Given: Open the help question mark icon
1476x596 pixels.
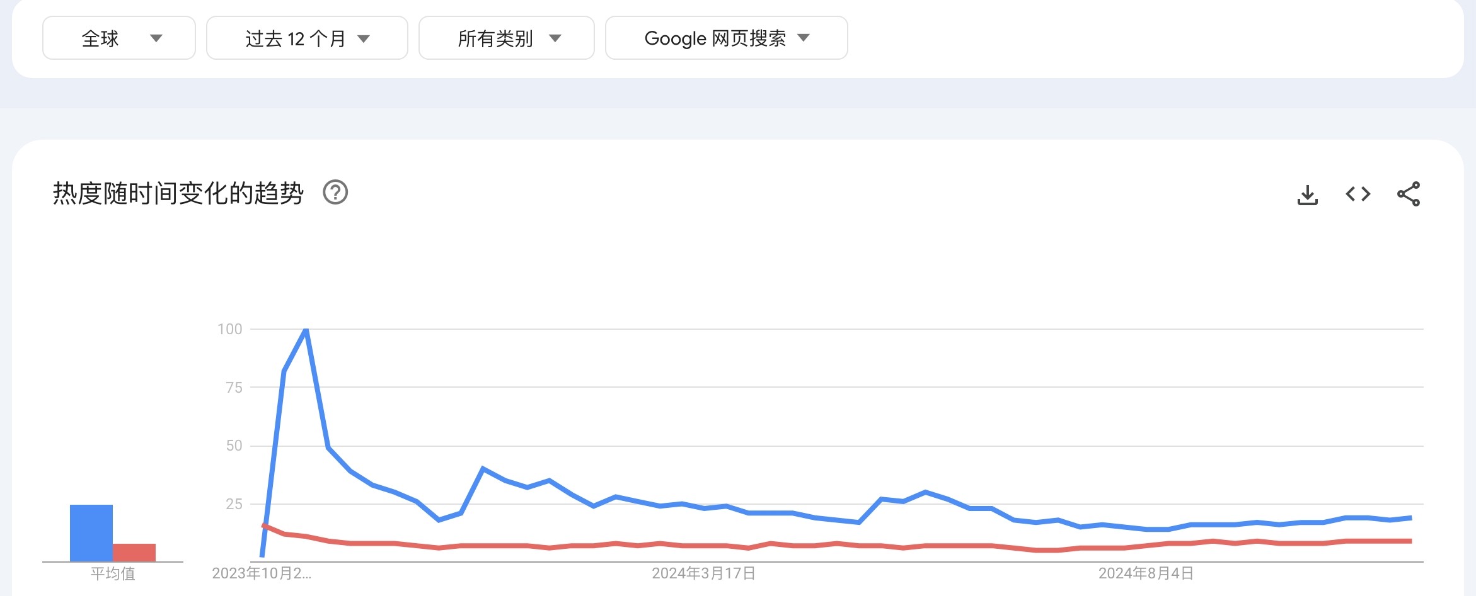Looking at the screenshot, I should 335,193.
